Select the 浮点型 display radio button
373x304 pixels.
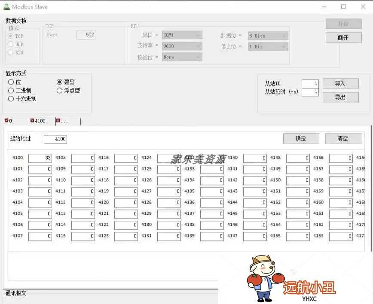coord(59,90)
